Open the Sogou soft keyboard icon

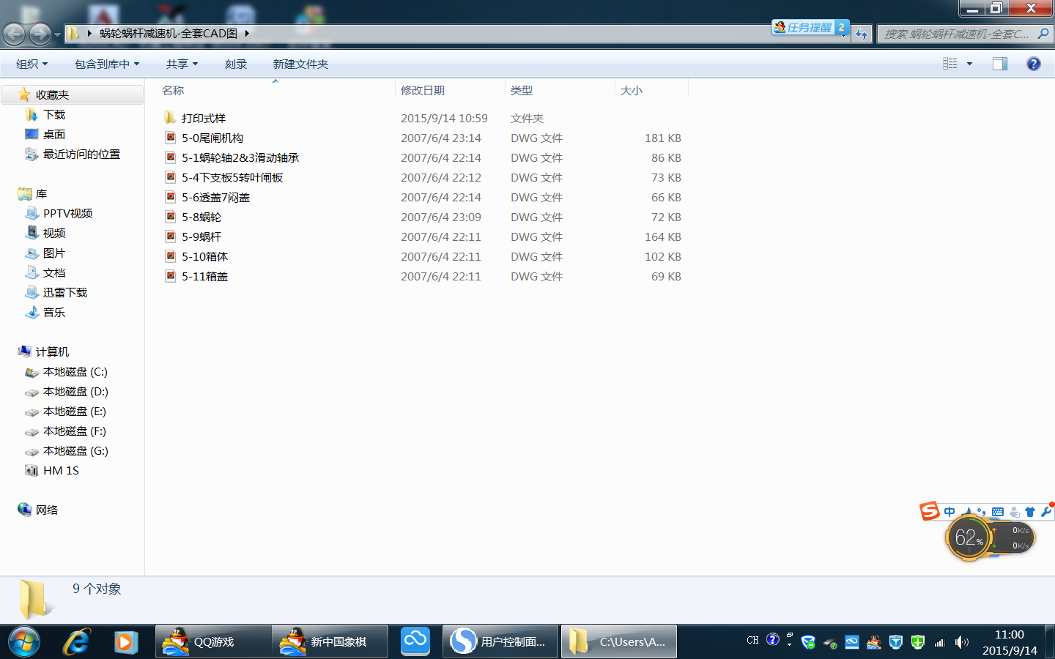(998, 512)
